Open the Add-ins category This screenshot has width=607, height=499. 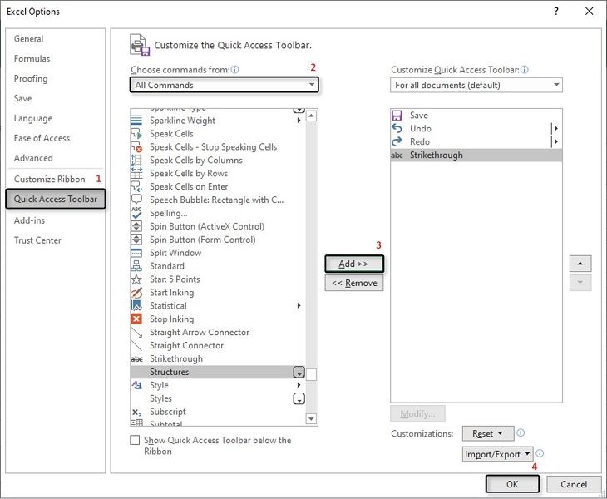[x=29, y=220]
